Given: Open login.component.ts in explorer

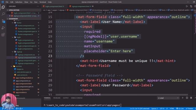Looking at the screenshot, I should (x=25, y=49).
